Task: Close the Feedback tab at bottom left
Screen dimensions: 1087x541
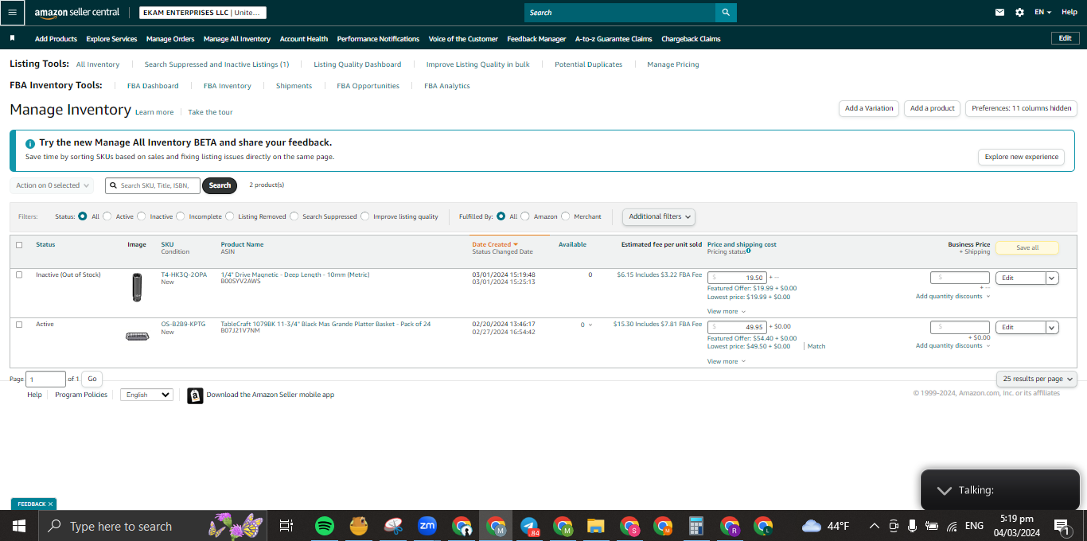Action: 51,504
